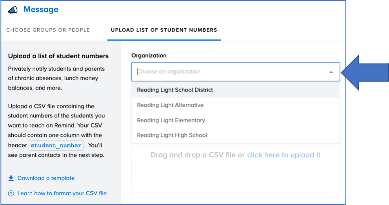Click the student_number code tag
Screen dimensions: 389x205
point(56,145)
